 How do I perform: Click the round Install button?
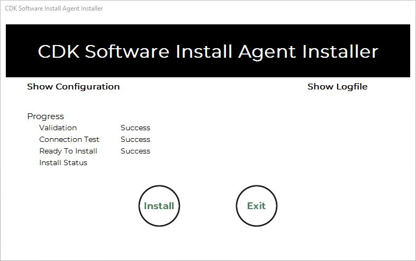pos(159,206)
